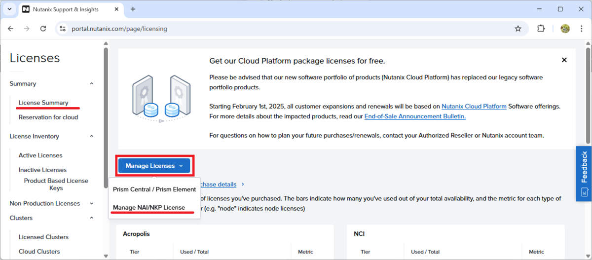Viewport: 592px width, 260px height.
Task: Open Active Licenses in sidebar
Action: point(40,155)
